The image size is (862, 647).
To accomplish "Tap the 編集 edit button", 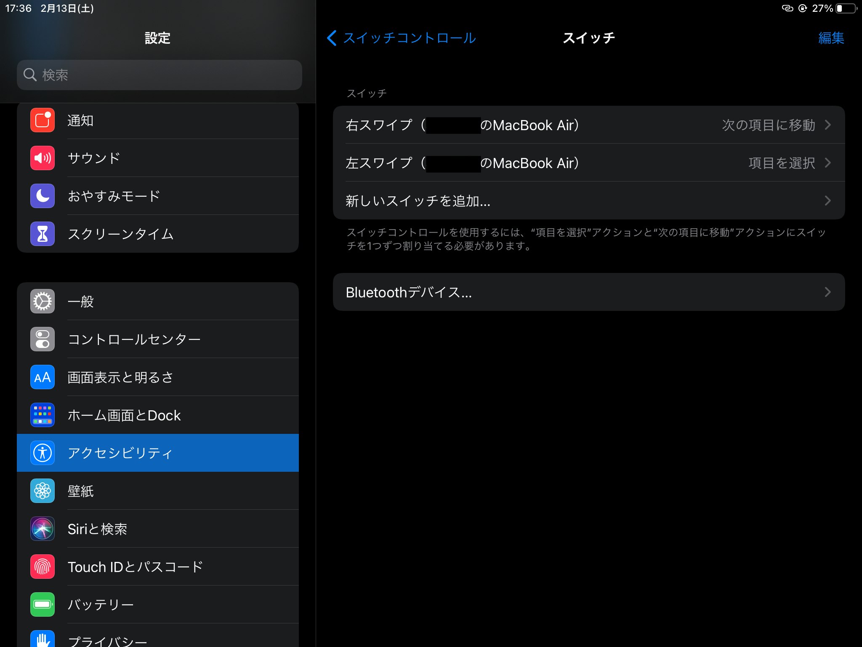I will coord(830,38).
